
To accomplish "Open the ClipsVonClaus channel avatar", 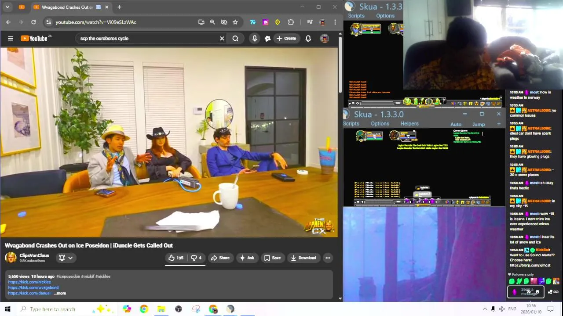I will (11, 258).
